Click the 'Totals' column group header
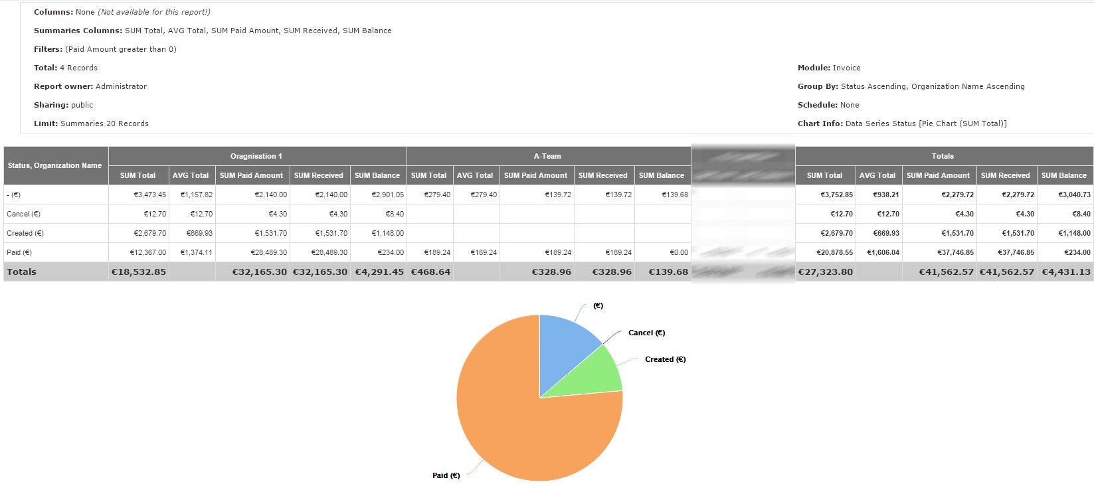1094x486 pixels. tap(943, 156)
